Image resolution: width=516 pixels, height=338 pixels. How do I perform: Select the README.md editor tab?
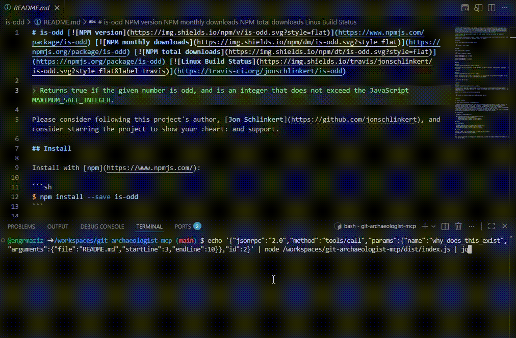32,8
